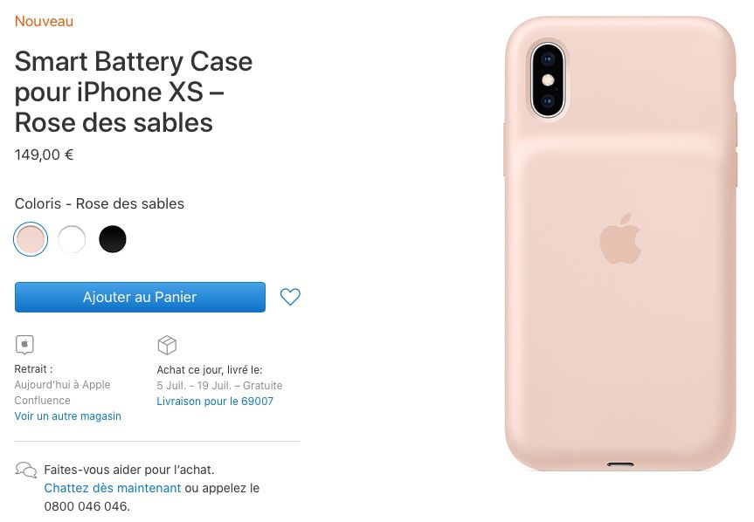
Task: Add item to favorites with heart icon
Action: tap(290, 297)
